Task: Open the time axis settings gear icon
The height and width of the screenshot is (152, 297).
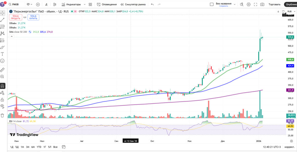Action: 291,141
